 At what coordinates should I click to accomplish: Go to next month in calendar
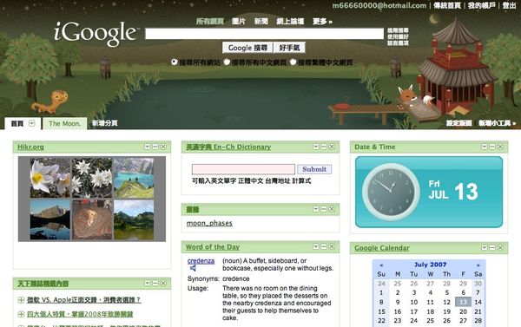(x=478, y=265)
